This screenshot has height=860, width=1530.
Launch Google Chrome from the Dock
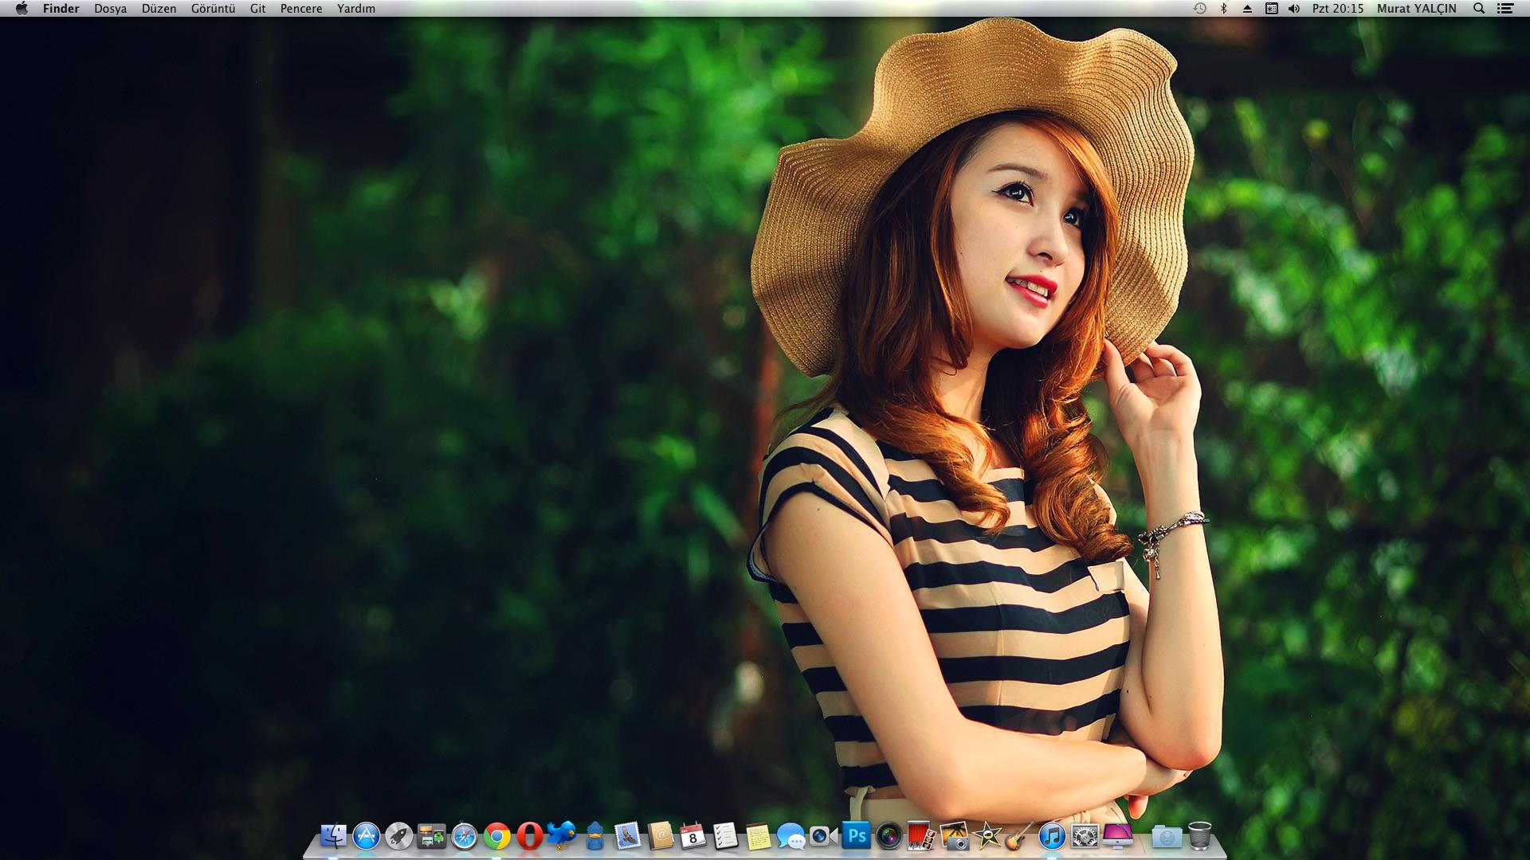[x=496, y=837]
